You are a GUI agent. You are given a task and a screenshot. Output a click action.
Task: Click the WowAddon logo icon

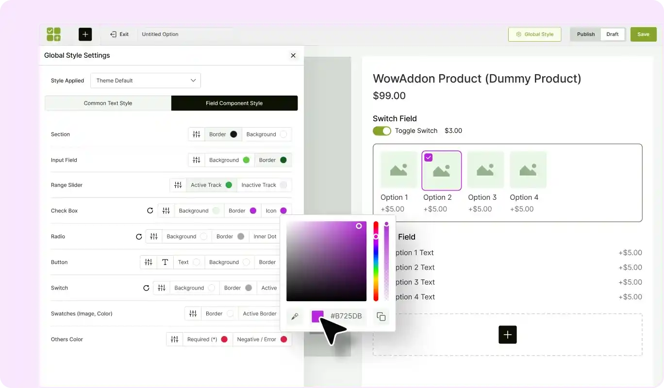point(53,34)
